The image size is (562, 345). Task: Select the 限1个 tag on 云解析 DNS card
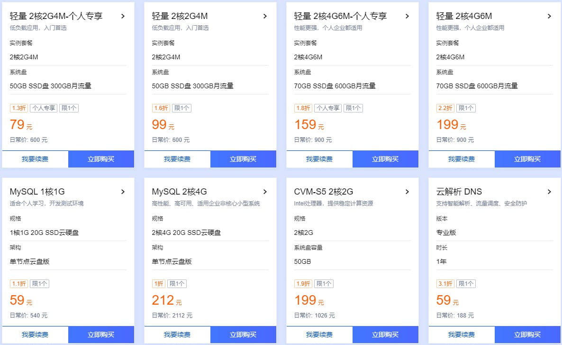point(465,283)
